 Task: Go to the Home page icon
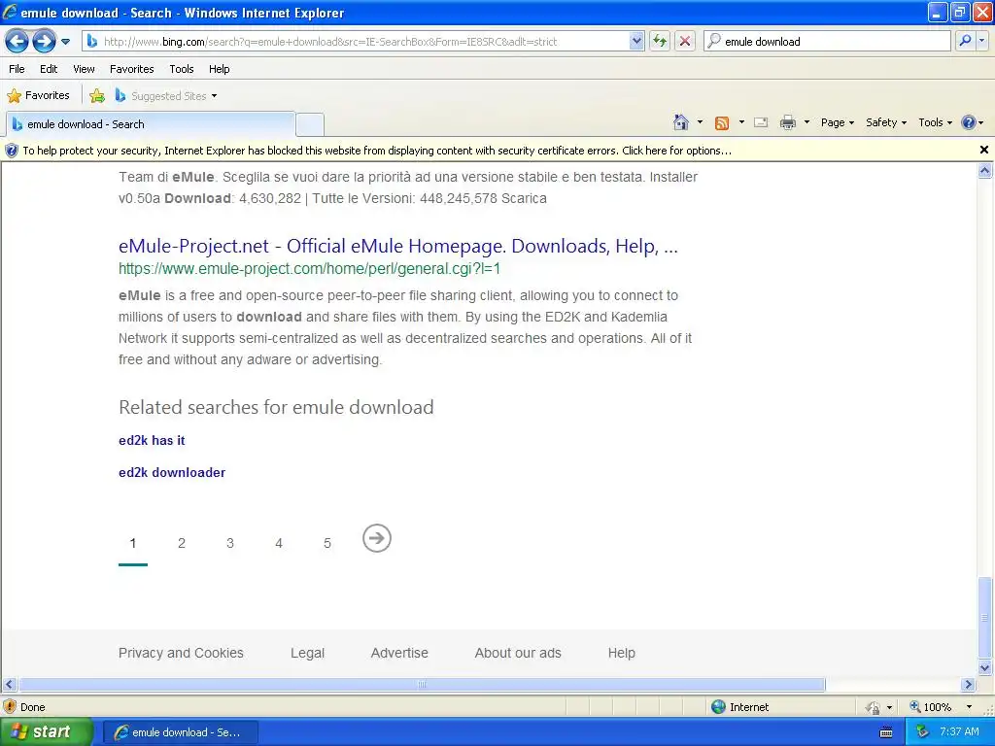click(681, 122)
